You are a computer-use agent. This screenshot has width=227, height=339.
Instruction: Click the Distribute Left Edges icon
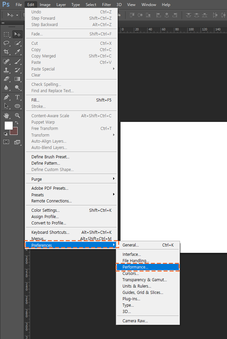coord(215,15)
